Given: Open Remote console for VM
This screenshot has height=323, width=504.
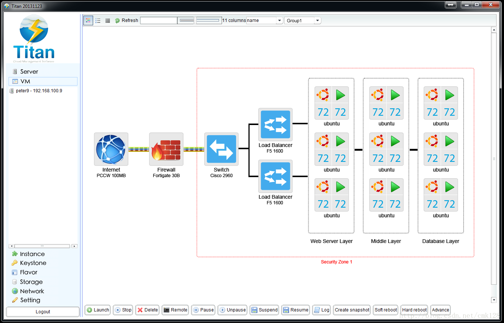Looking at the screenshot, I should click(175, 310).
